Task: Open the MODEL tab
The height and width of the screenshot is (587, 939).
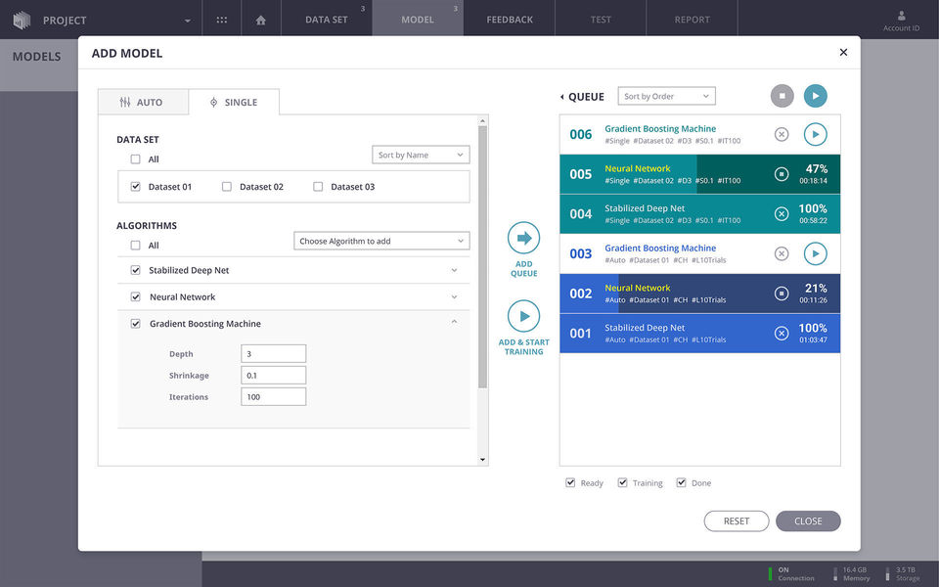Action: (418, 20)
